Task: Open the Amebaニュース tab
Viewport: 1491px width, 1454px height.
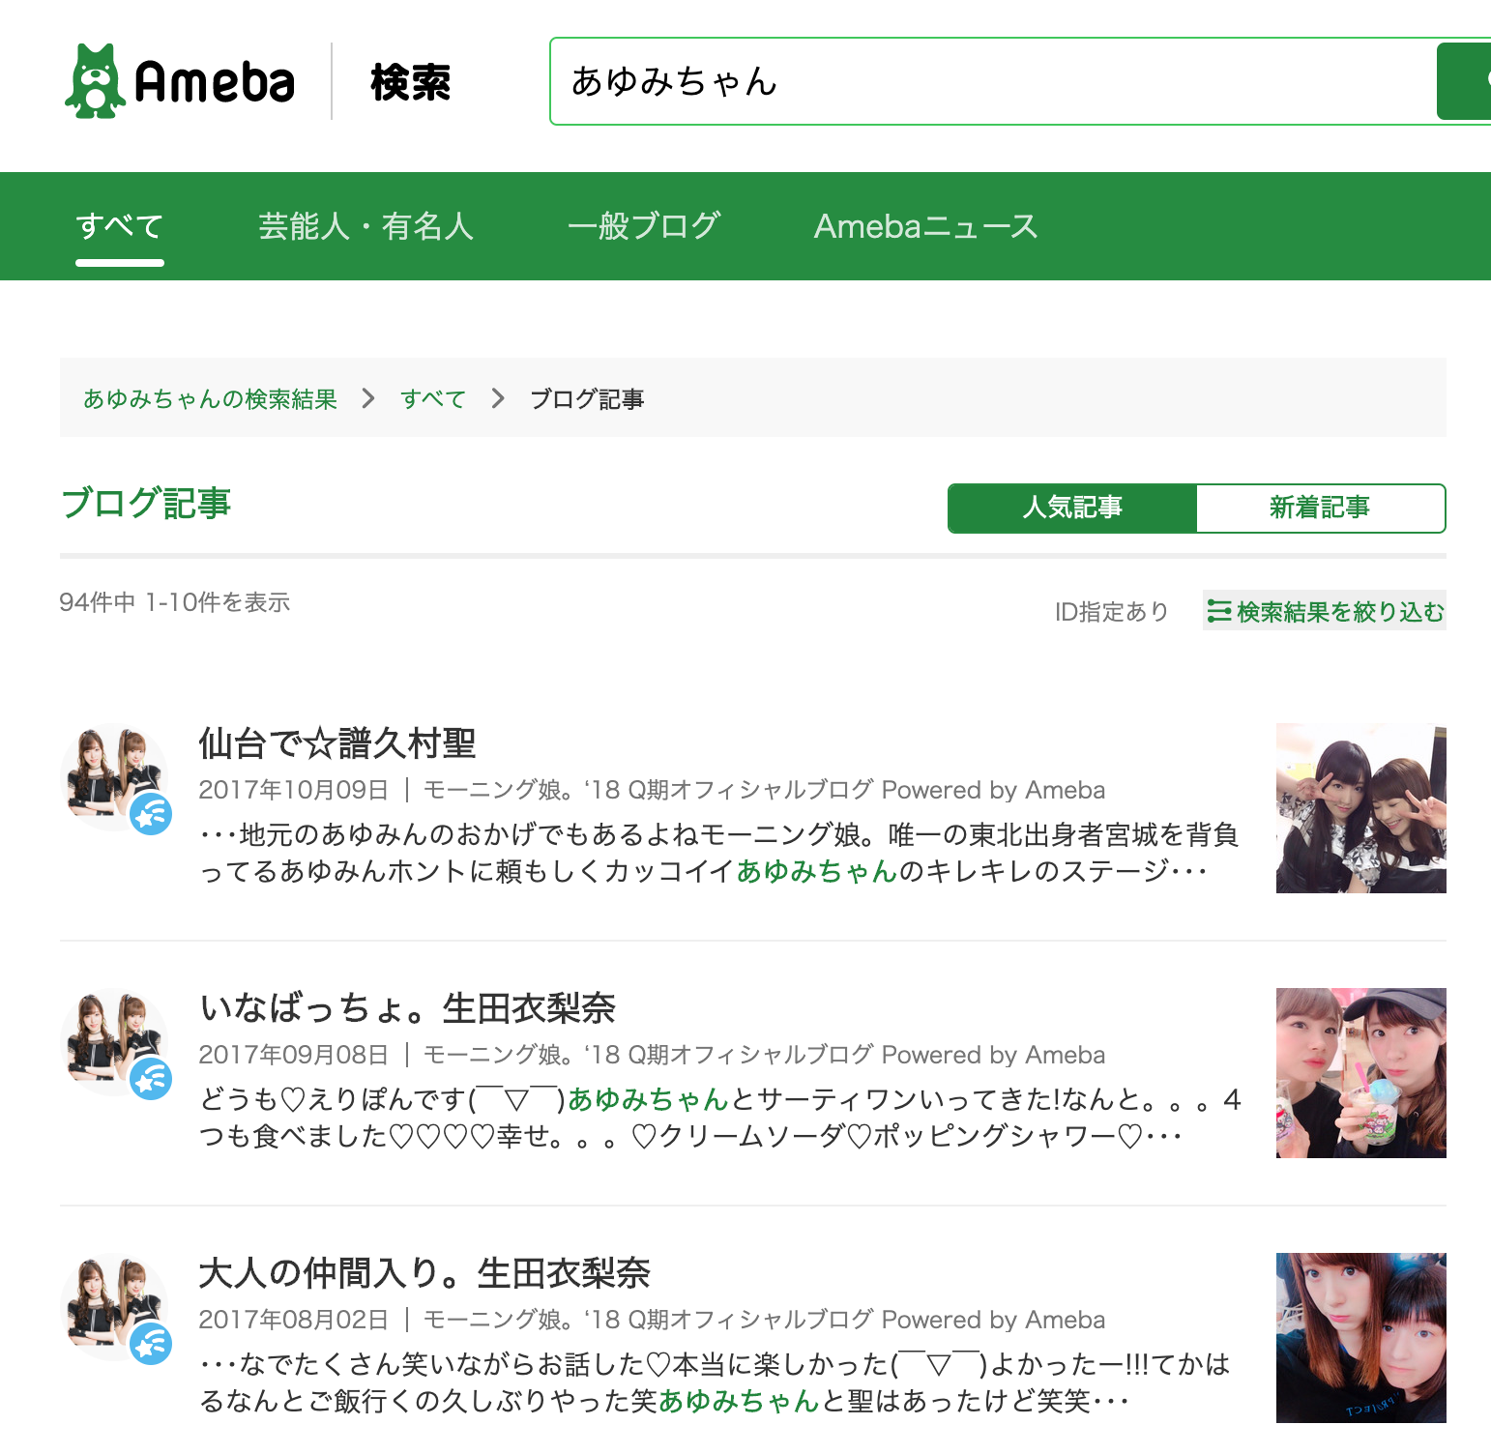Action: pos(926,226)
